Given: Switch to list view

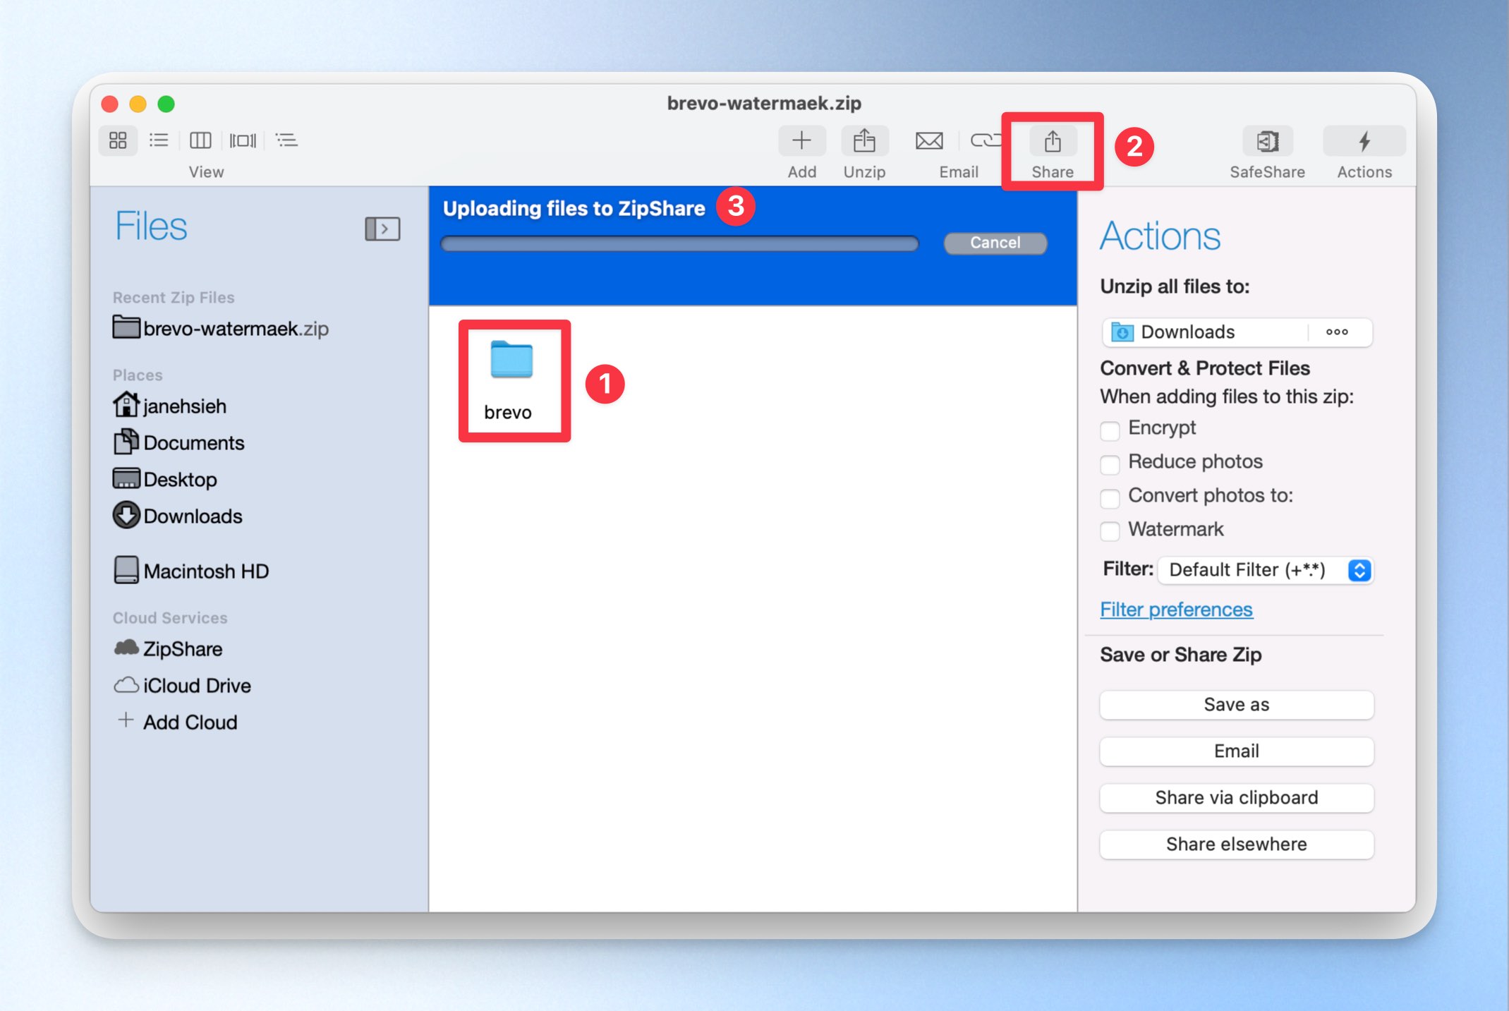Looking at the screenshot, I should (x=159, y=140).
